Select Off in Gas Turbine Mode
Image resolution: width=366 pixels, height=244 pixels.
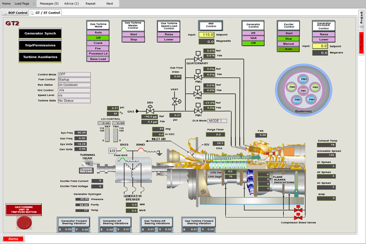98,38
